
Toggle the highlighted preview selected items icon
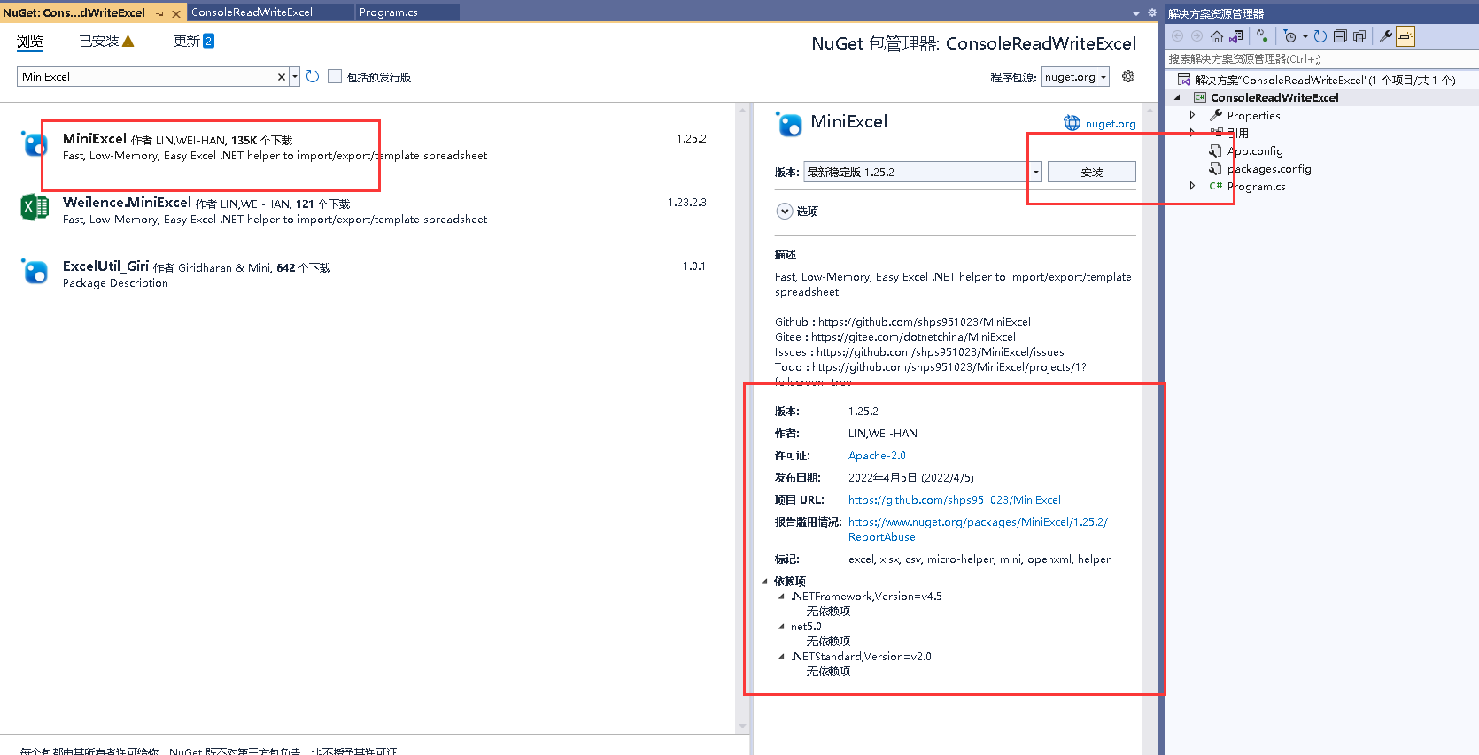click(1405, 36)
